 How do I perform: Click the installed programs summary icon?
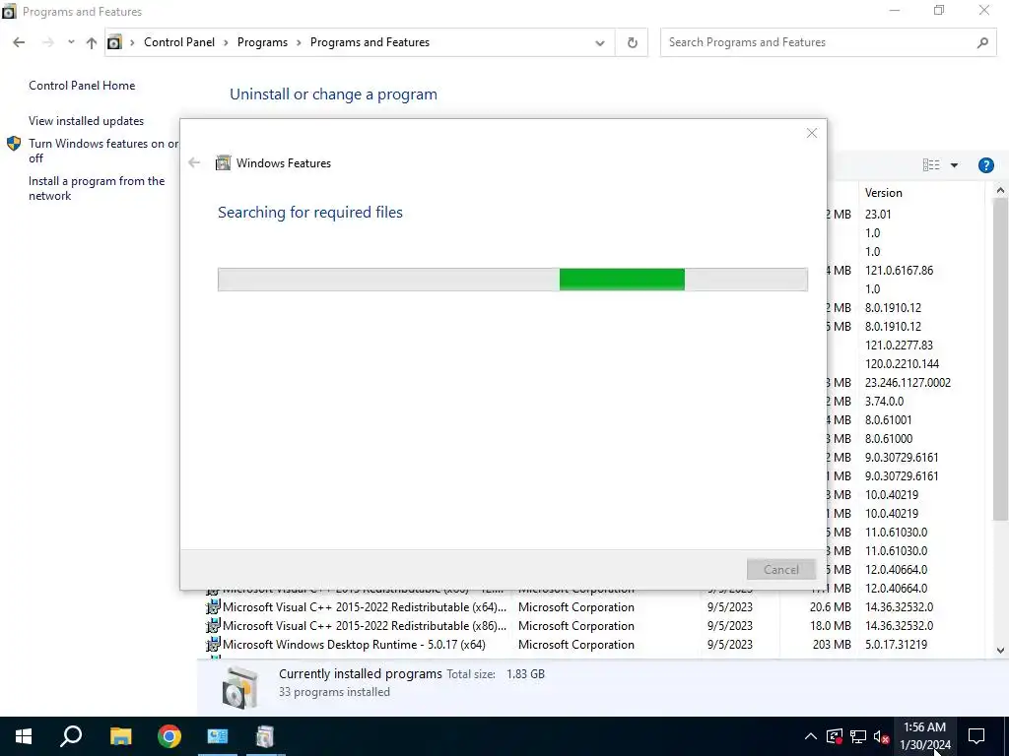(239, 687)
